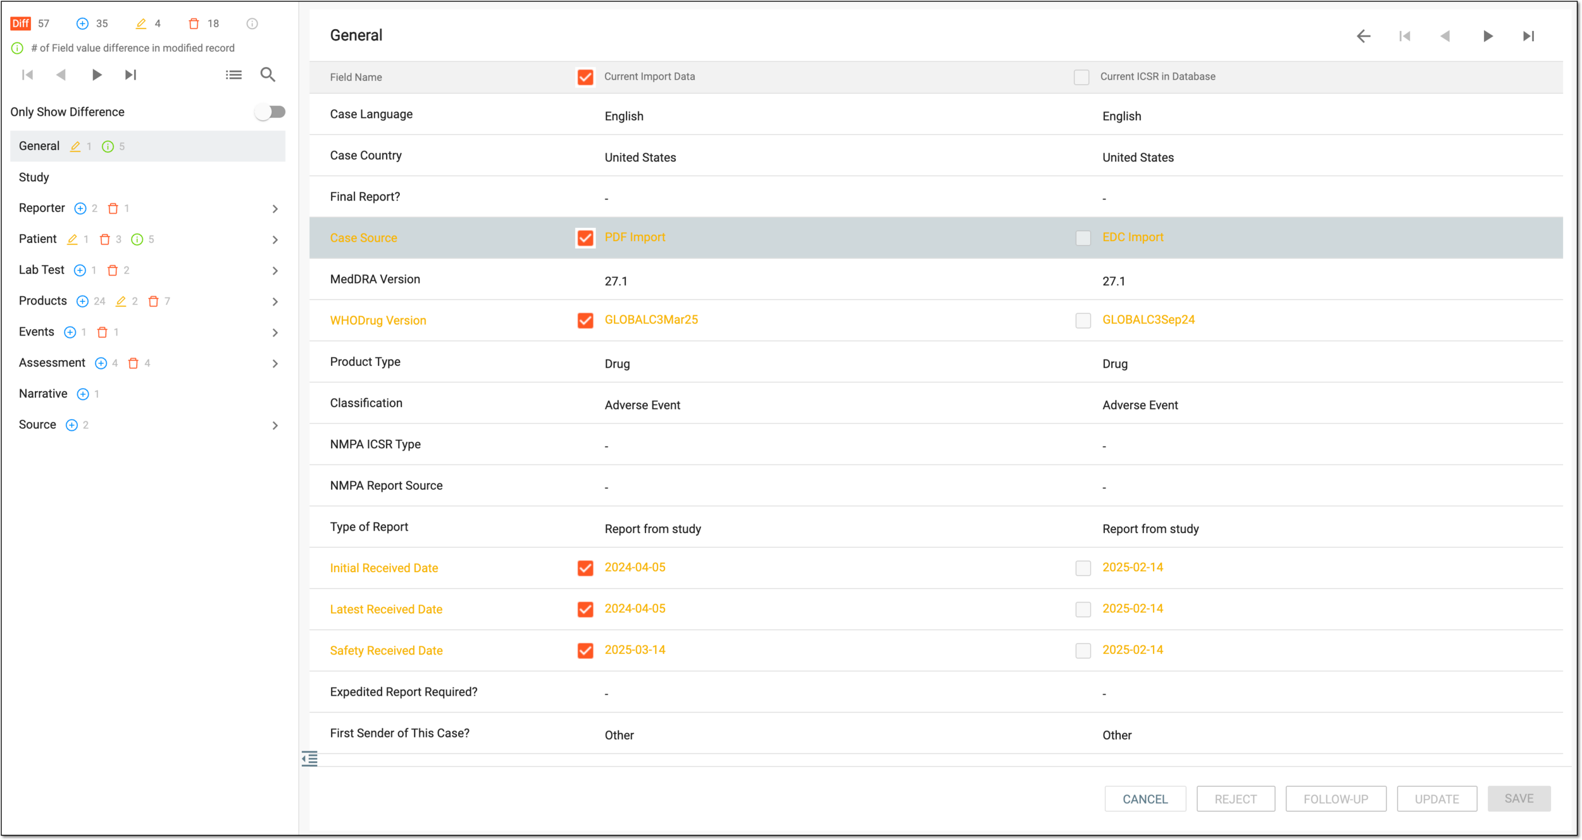Select the Events section label
This screenshot has height=840, width=1582.
(37, 332)
